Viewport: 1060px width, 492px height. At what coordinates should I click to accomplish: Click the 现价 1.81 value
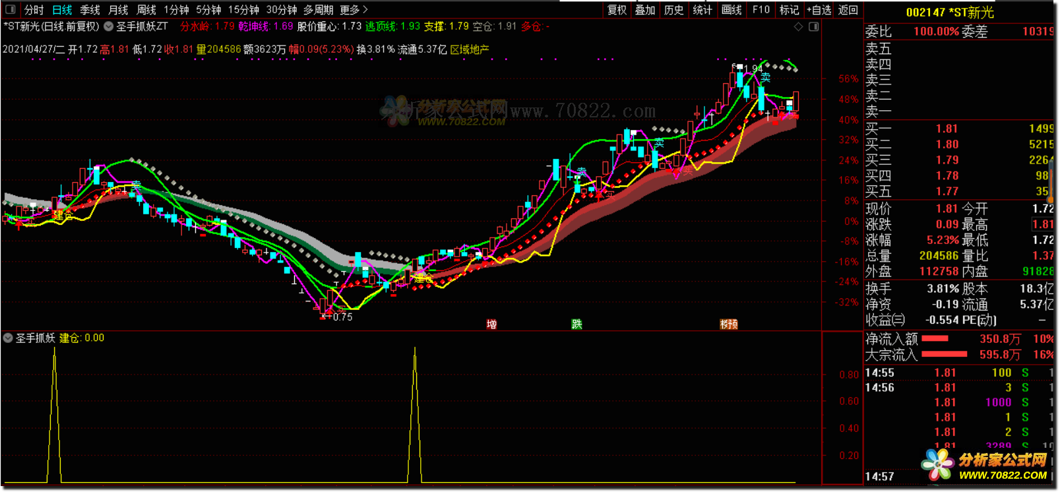[947, 209]
